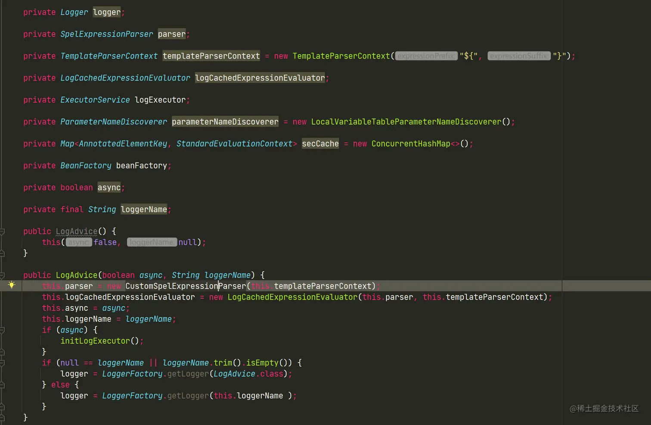Click the highlighted 'logCachedExpressionEvaluator' field name

coord(260,78)
